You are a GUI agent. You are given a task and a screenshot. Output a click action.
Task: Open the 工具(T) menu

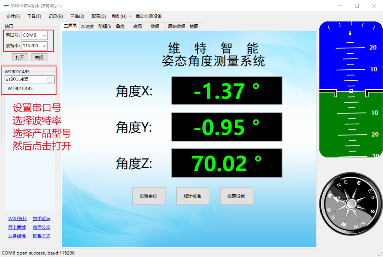34,16
